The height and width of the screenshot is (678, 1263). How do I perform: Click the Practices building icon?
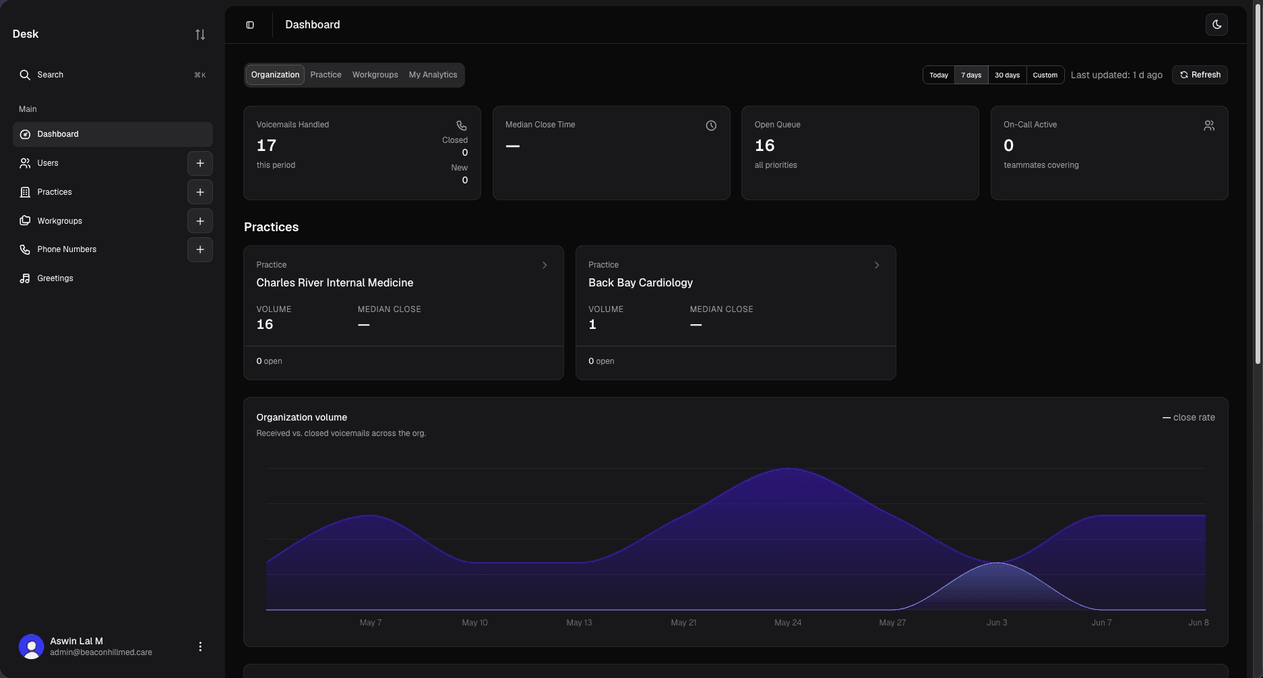[25, 192]
